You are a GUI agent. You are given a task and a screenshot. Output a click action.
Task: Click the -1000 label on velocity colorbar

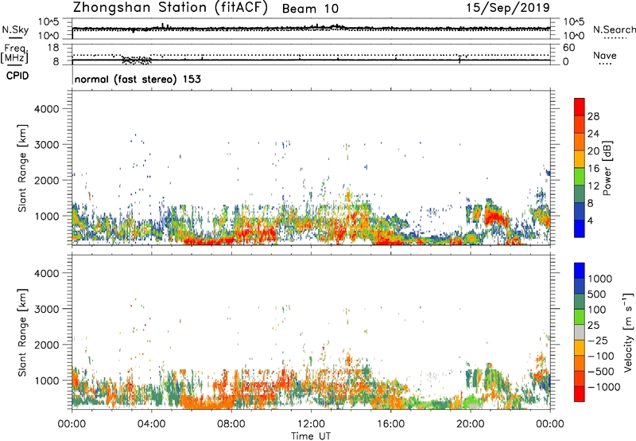[x=604, y=387]
